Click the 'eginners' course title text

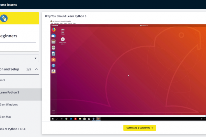point(9,36)
